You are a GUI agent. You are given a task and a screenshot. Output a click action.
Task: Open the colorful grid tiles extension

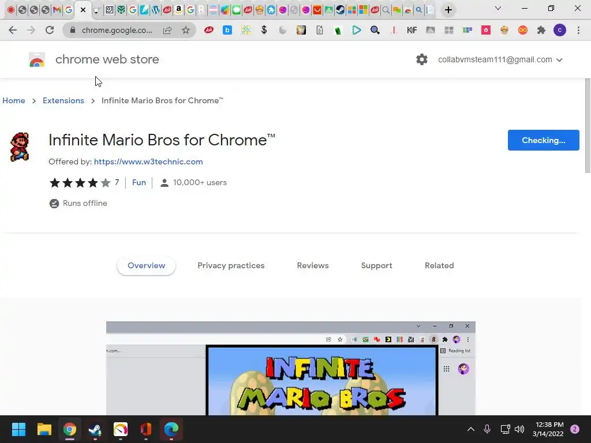click(246, 30)
